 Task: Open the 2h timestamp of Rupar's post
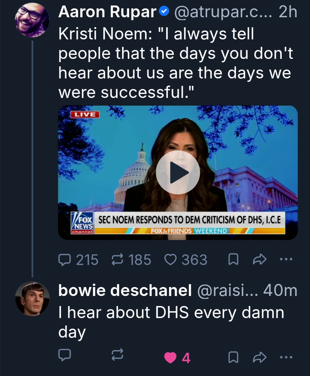(x=288, y=13)
